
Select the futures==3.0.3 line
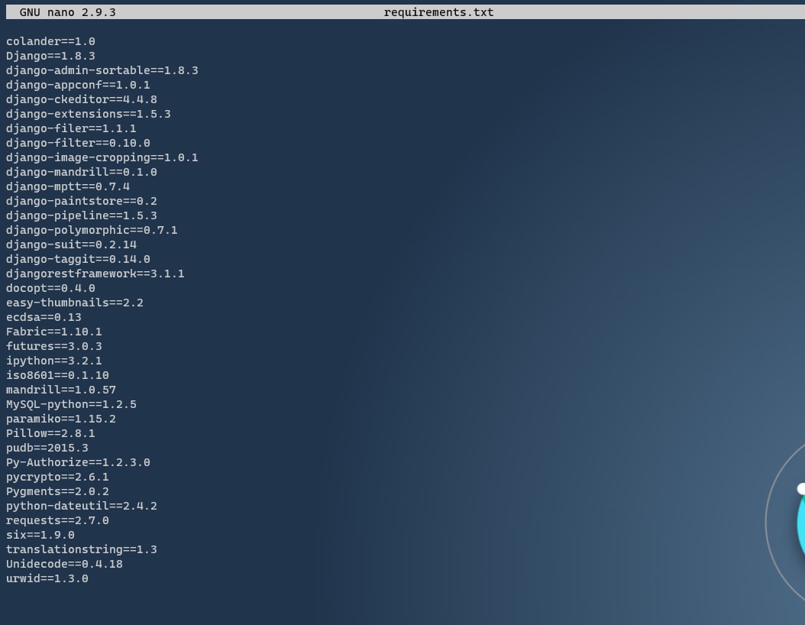[54, 346]
